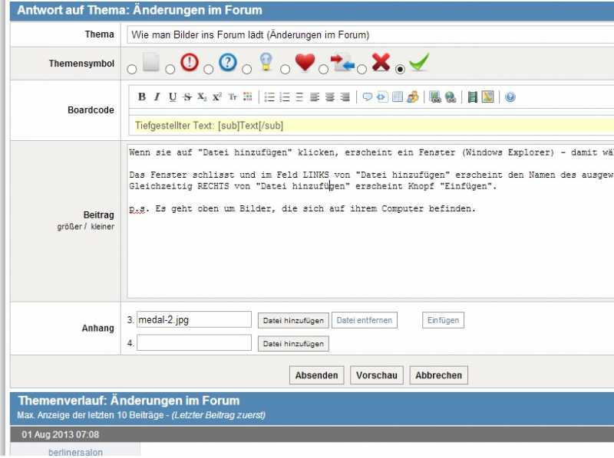Insert a quote bubble tag
Screen dimensions: 614x458
[x=367, y=97]
